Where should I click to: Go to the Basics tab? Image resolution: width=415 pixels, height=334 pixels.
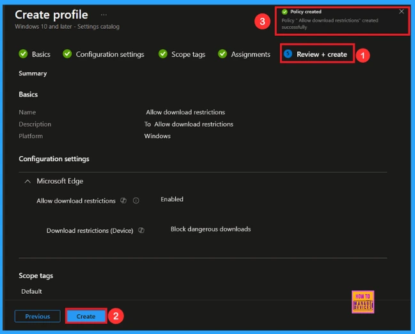coord(41,54)
